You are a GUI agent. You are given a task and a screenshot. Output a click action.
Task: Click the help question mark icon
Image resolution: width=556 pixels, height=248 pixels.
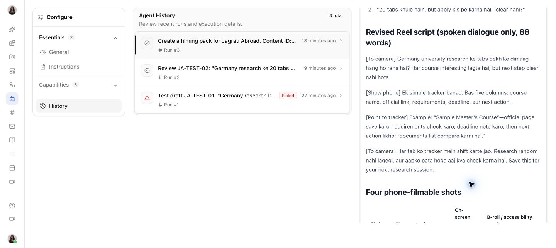12,206
